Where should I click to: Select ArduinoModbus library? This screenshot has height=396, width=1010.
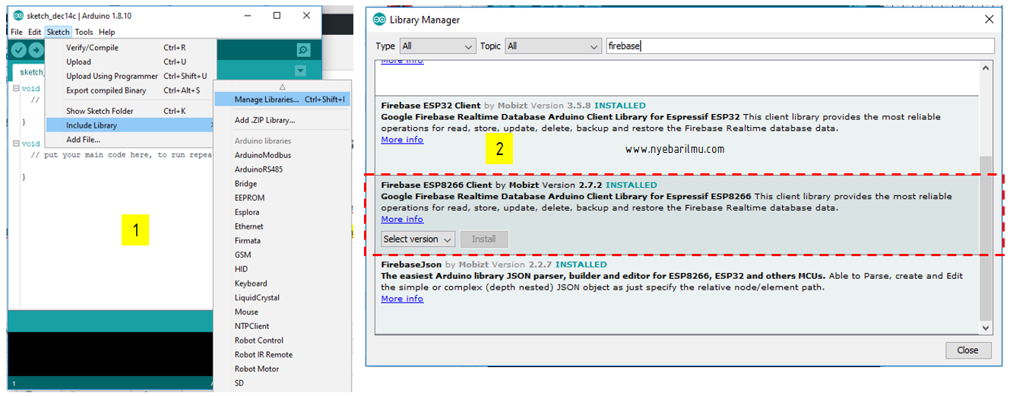tap(282, 155)
